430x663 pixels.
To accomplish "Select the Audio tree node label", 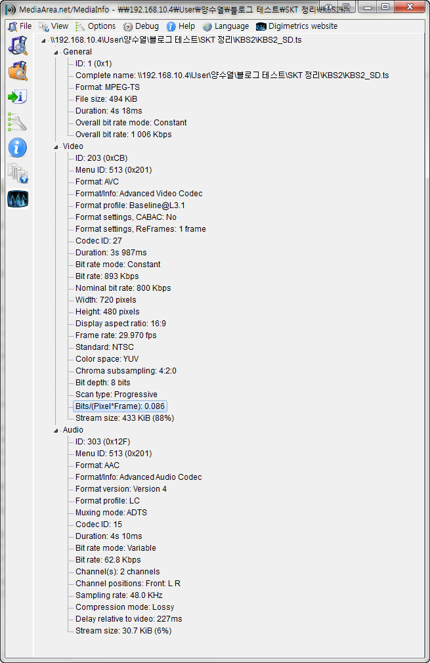I will click(x=73, y=430).
